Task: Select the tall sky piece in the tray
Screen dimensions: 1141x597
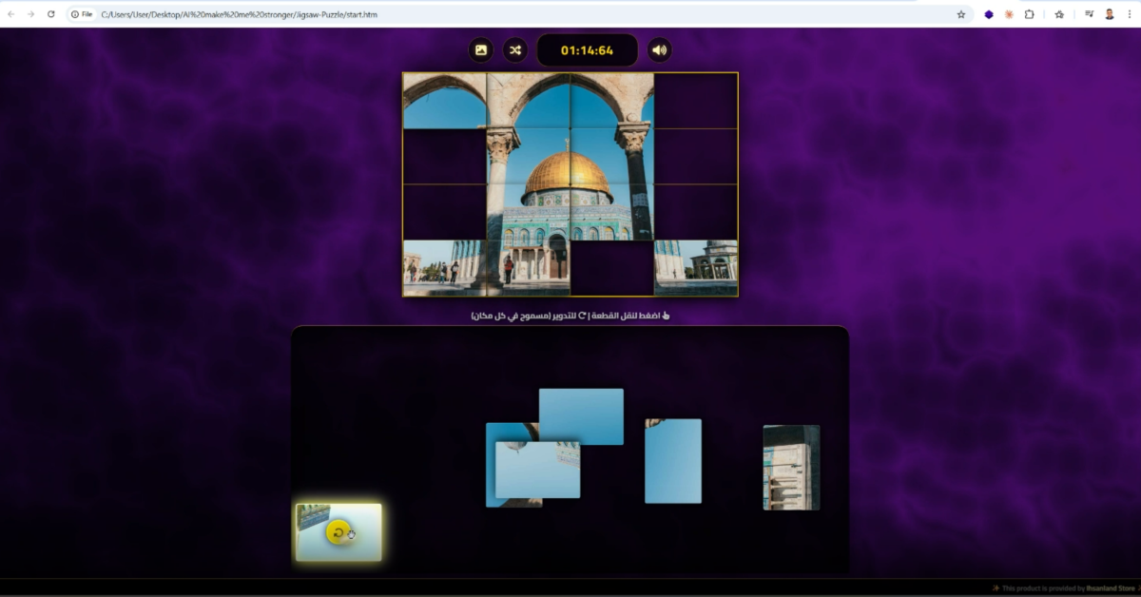Action: (x=673, y=461)
